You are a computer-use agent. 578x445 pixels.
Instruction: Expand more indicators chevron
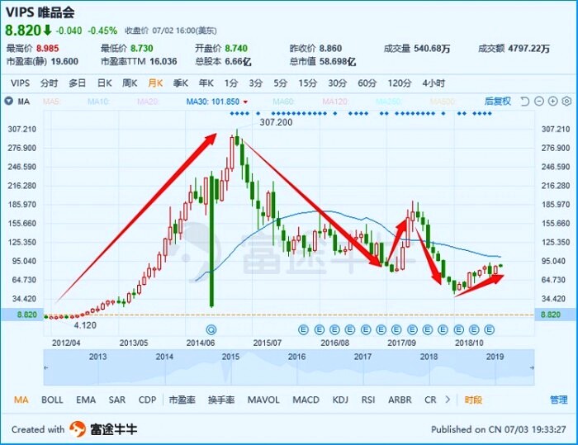click(x=448, y=400)
